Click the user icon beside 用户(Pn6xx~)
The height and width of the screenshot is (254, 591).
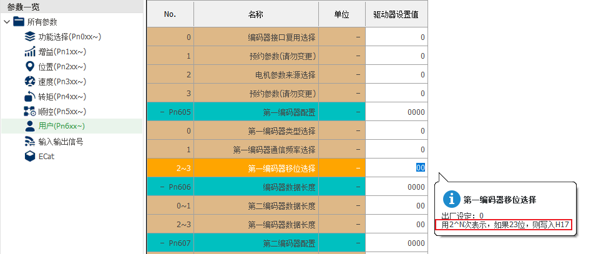tap(29, 127)
